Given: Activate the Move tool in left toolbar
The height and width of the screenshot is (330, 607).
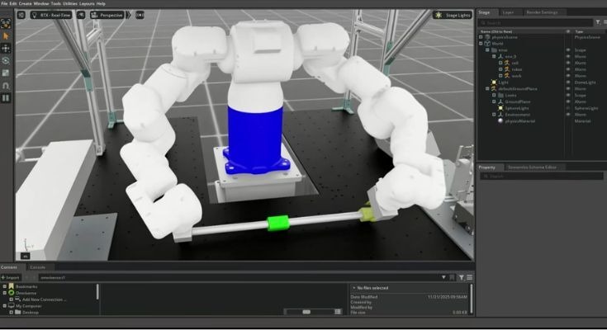Looking at the screenshot, I should (x=6, y=49).
